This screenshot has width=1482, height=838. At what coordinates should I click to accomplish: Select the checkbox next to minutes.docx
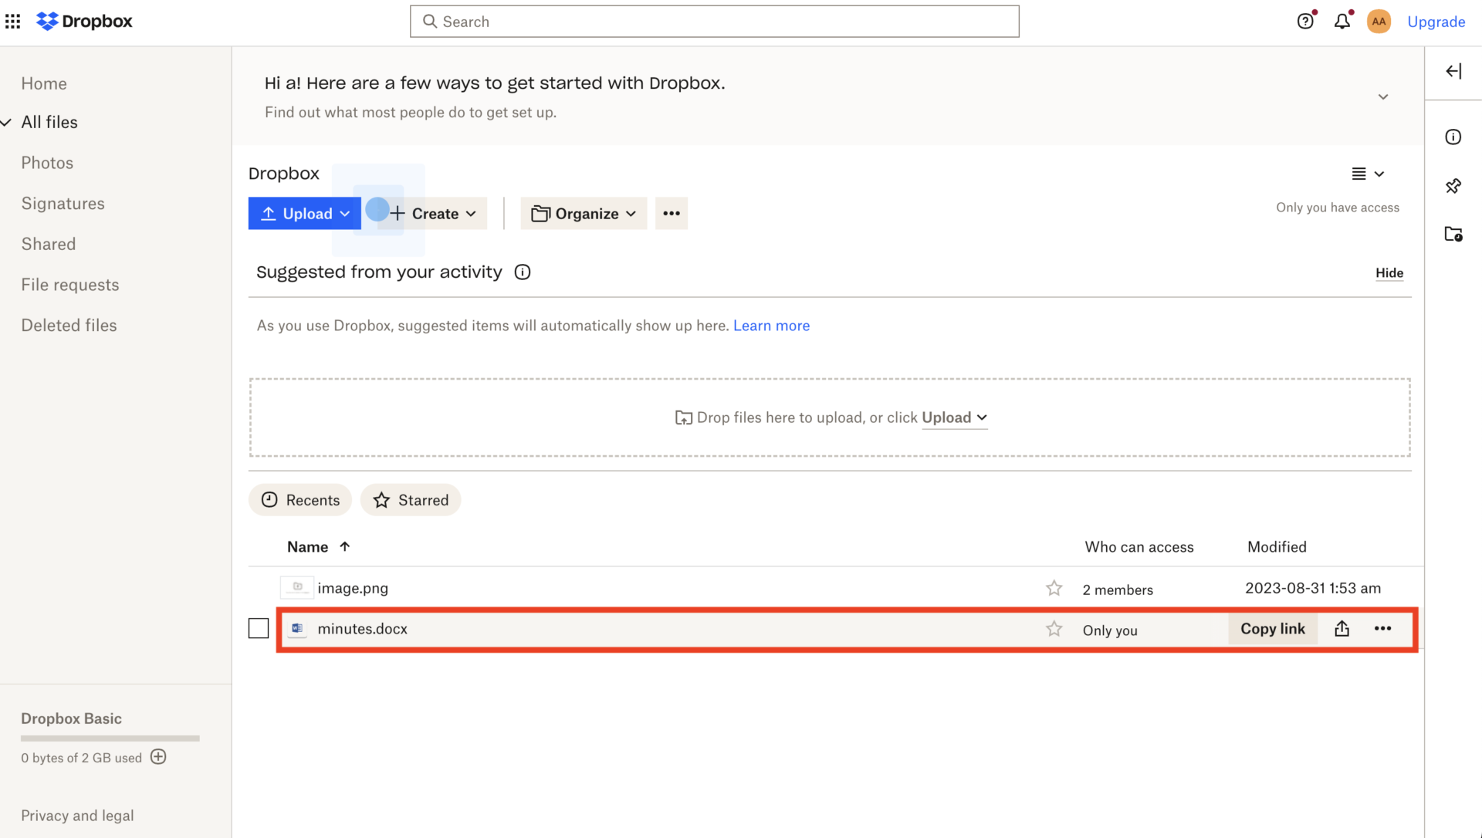[x=259, y=628]
